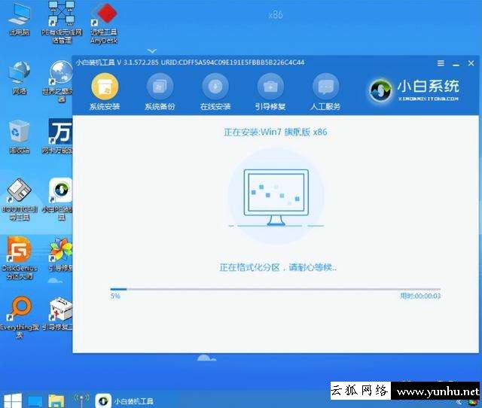Click the formatting partition status message

[x=278, y=267]
